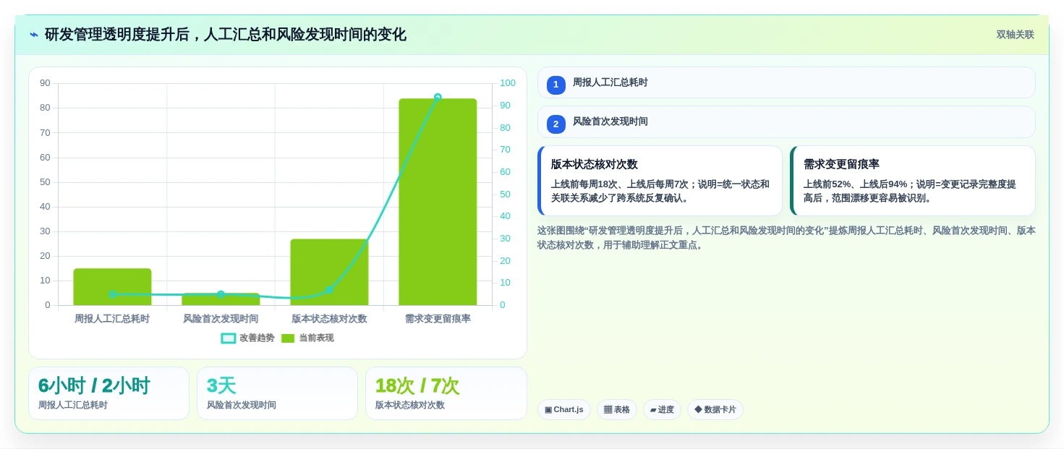Click the trend line point at 风险首次发现时间
Screen dimensions: 1064x449
coord(221,294)
